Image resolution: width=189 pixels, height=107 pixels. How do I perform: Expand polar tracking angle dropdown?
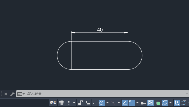click(x=107, y=103)
